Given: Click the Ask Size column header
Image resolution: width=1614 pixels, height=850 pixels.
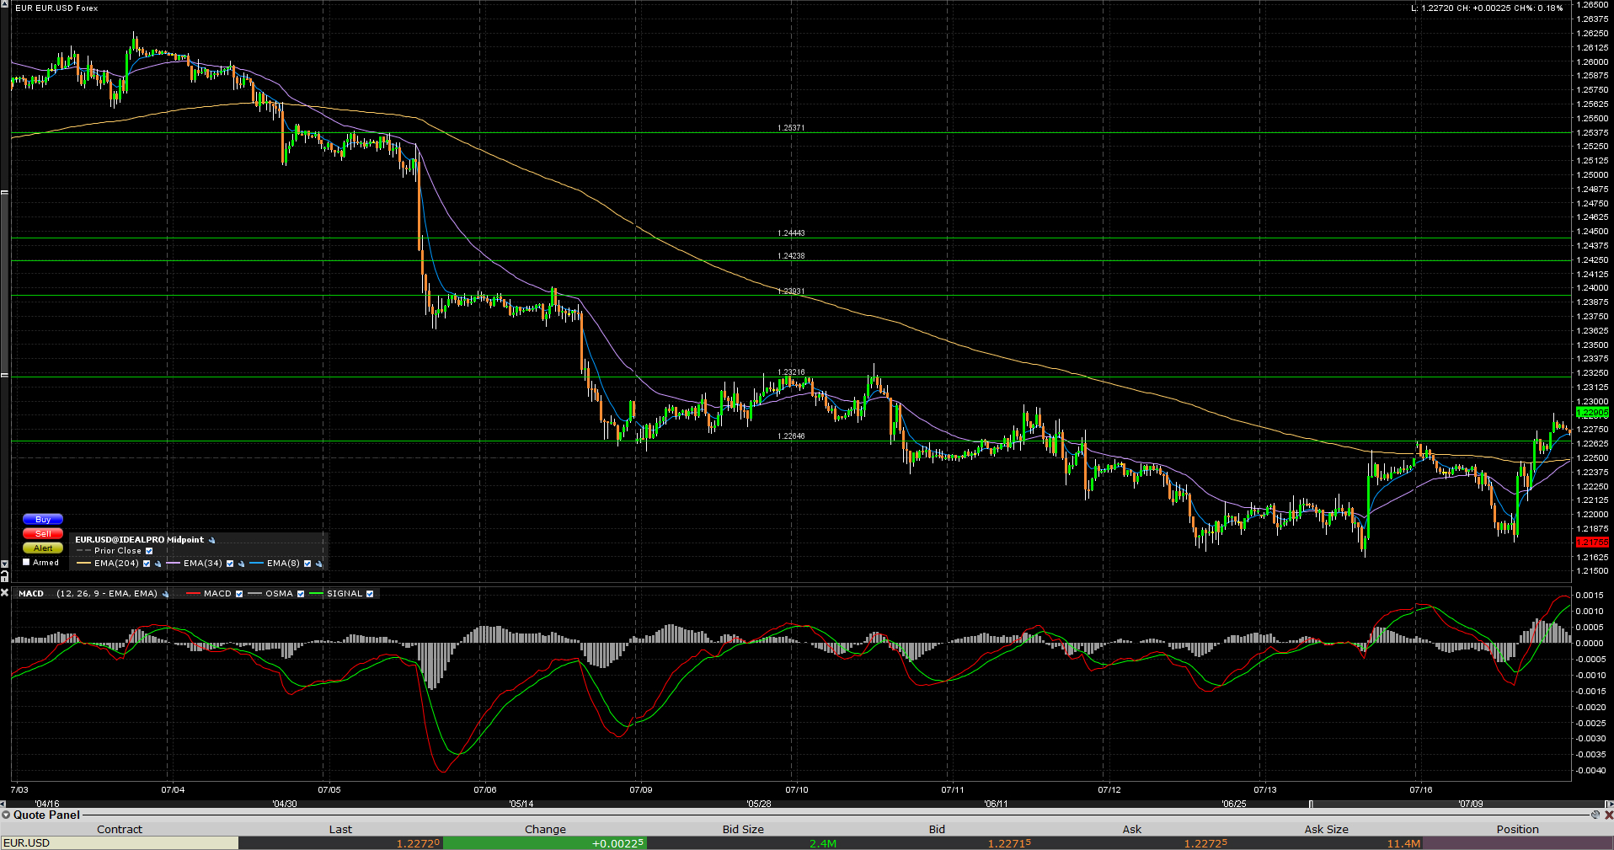Looking at the screenshot, I should pyautogui.click(x=1326, y=829).
